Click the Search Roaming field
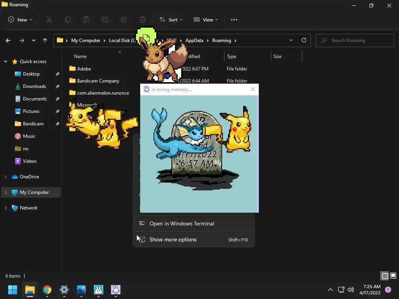Viewport: 399px width, 299px height. click(355, 40)
